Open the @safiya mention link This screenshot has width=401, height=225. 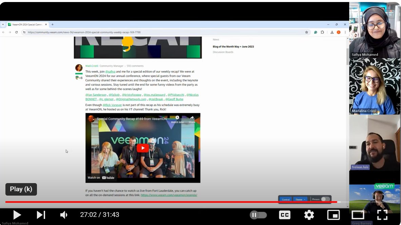click(110, 72)
